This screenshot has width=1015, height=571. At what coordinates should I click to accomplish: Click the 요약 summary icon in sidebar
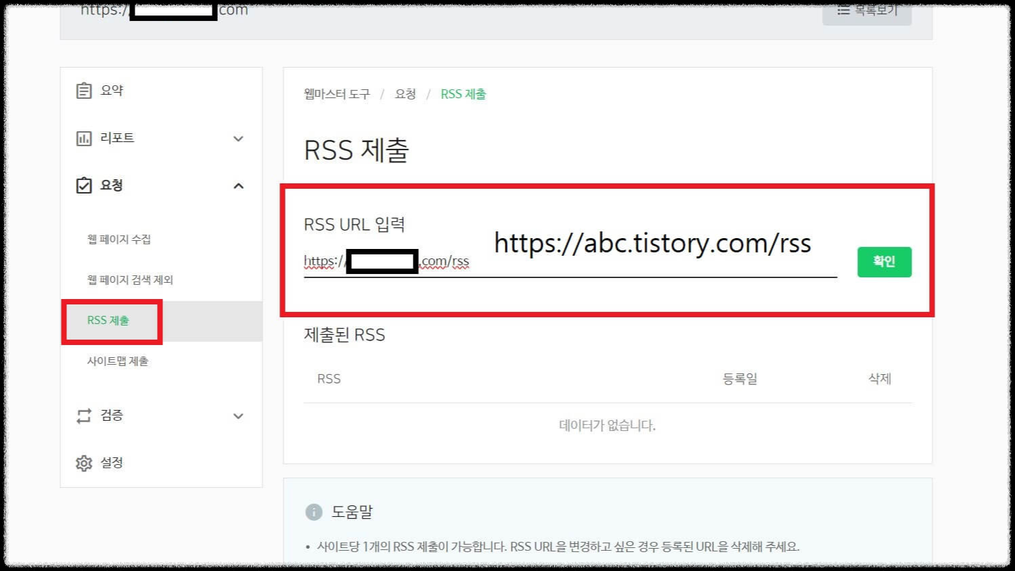click(83, 89)
